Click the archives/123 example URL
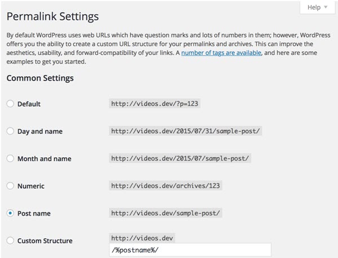338x258 pixels. 165,186
